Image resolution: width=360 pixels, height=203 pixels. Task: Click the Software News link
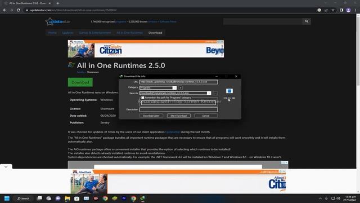pos(168,21)
